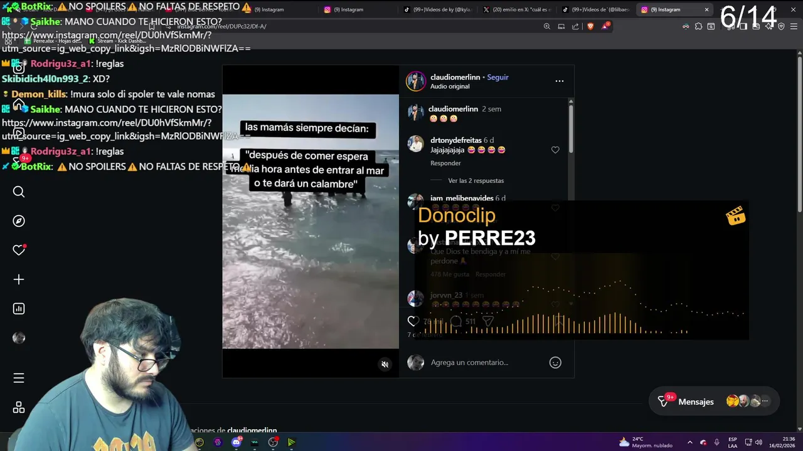This screenshot has height=451, width=803.
Task: Open the apps grid icon in sidebar
Action: pyautogui.click(x=19, y=408)
